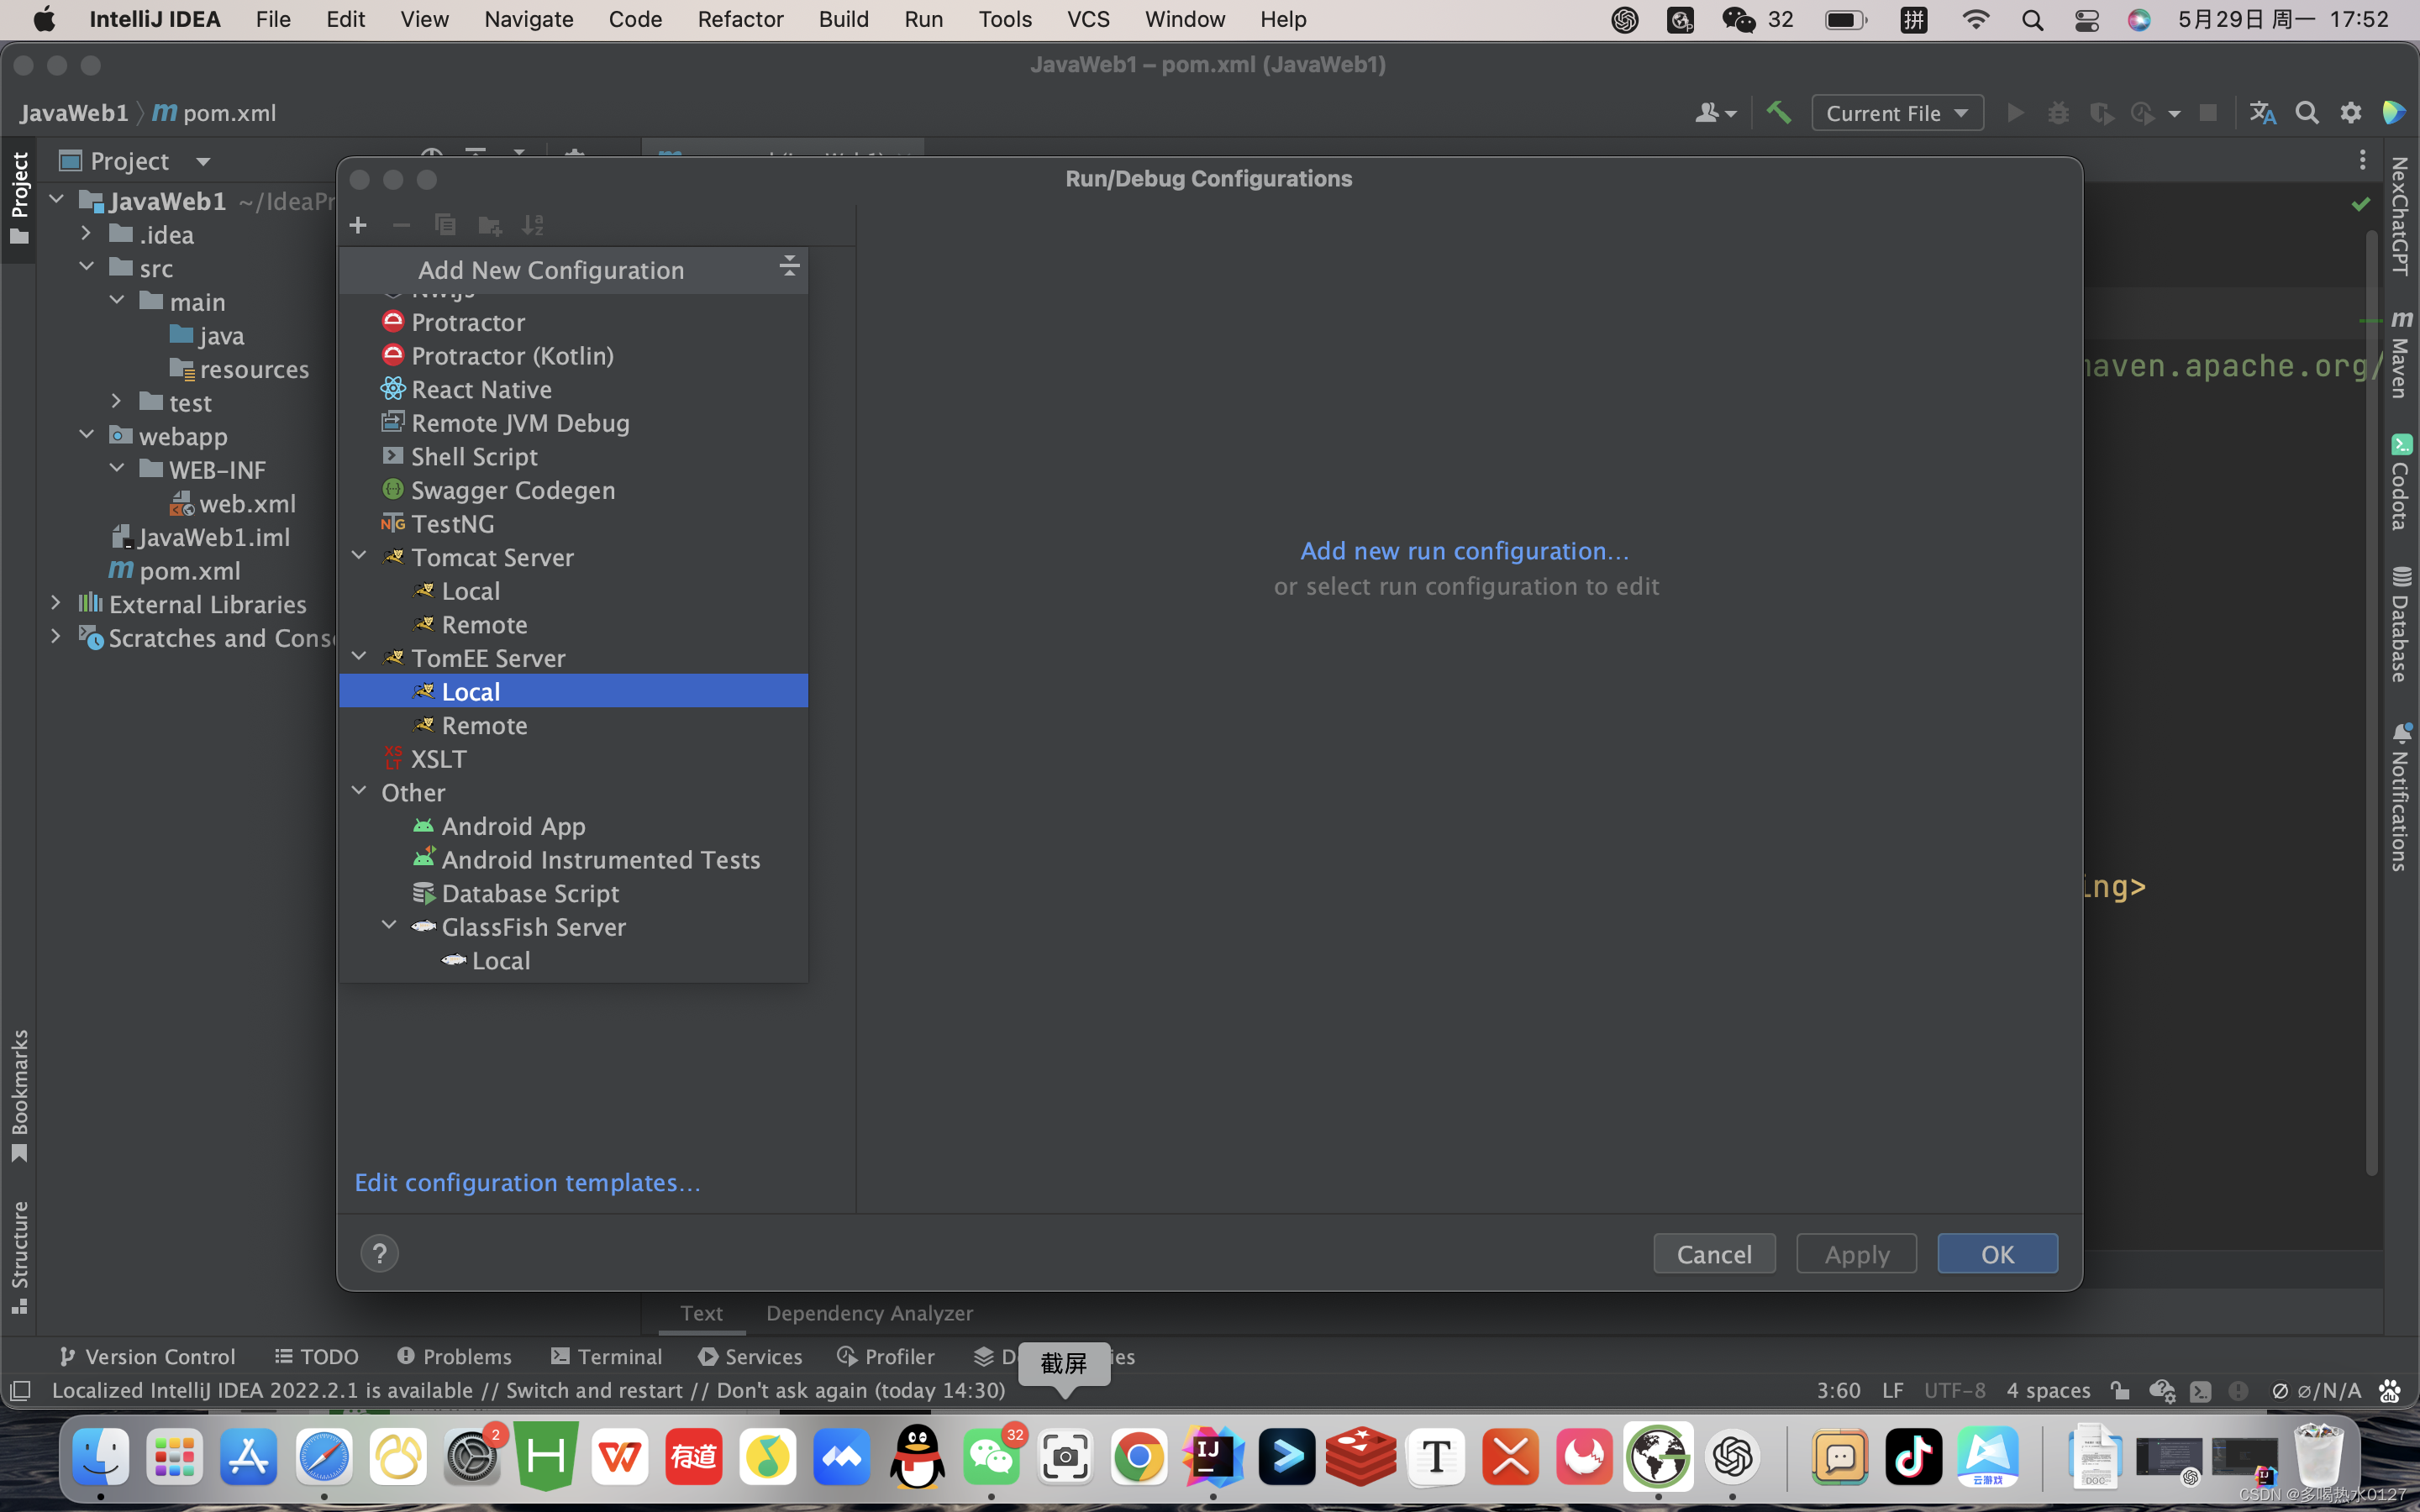Click the Search Everywhere magnifier icon

[x=2306, y=113]
